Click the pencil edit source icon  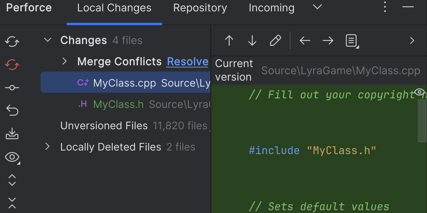click(275, 41)
